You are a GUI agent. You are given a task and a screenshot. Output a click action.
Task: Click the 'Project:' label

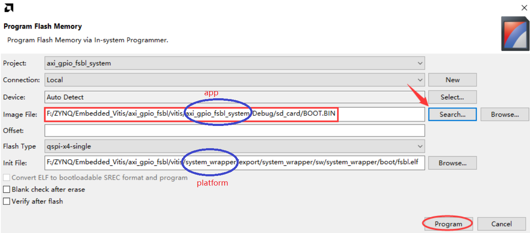(15, 63)
